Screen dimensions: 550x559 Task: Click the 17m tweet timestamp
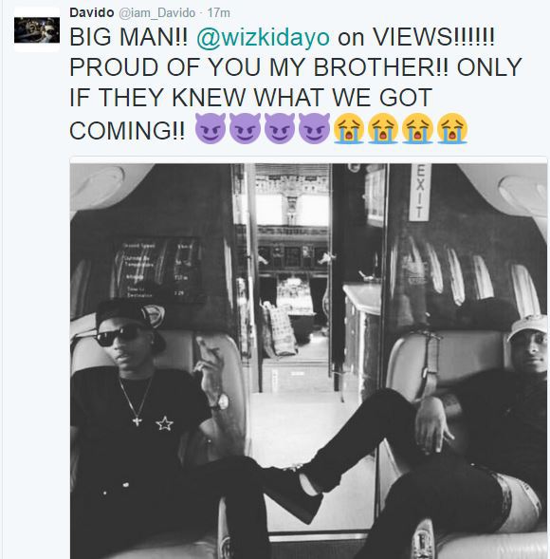219,13
